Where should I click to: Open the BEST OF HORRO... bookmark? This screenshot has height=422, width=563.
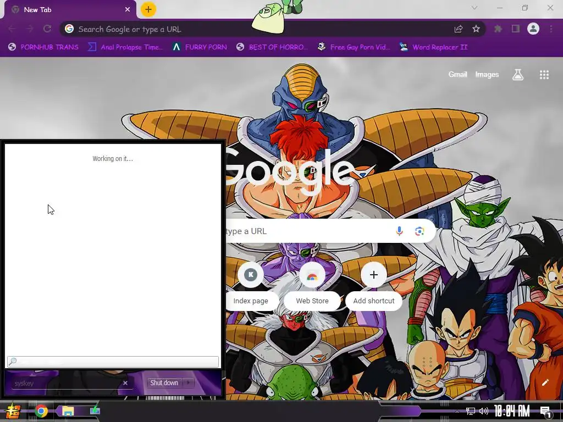(273, 47)
